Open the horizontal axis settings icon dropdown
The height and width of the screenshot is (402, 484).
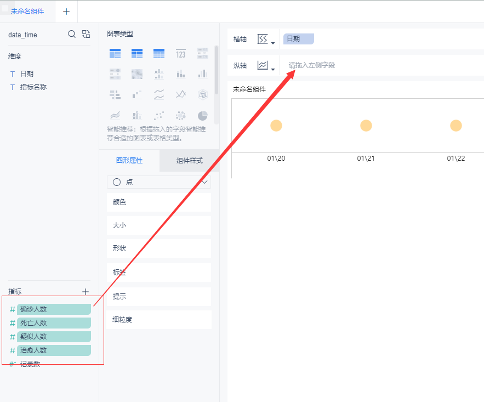266,39
